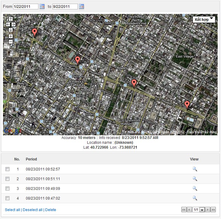This screenshot has height=219, width=221.
Task: Click the St Patrick's Old Cathedral landmark icon
Action: [x=86, y=84]
